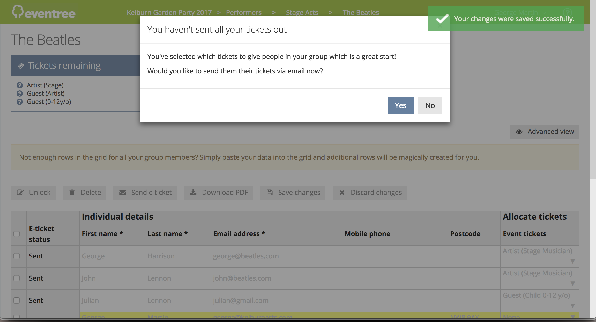The image size is (596, 322).
Task: Click the 'Email address *' column header
Action: tap(276, 234)
